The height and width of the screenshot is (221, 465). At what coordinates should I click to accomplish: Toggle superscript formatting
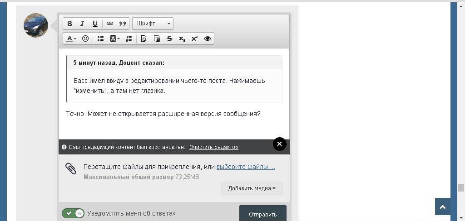(195, 38)
